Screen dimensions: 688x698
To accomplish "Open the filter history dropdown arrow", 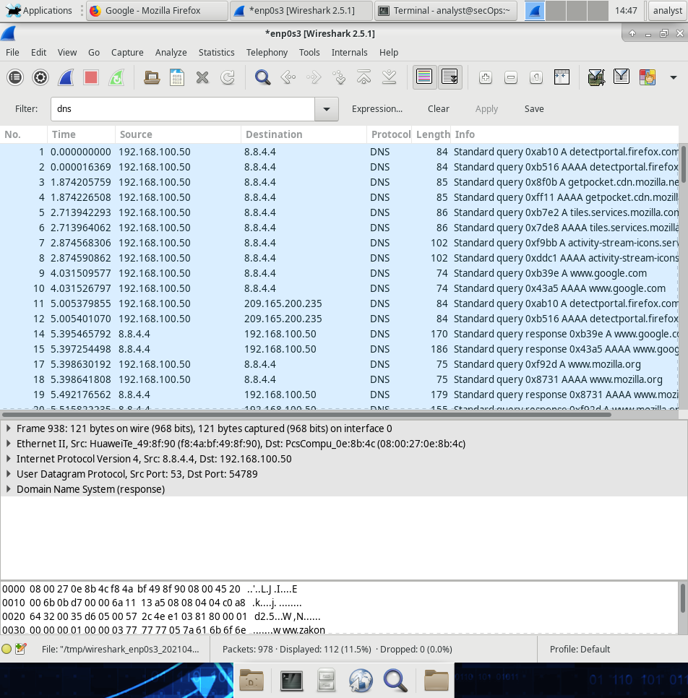I will click(x=327, y=109).
